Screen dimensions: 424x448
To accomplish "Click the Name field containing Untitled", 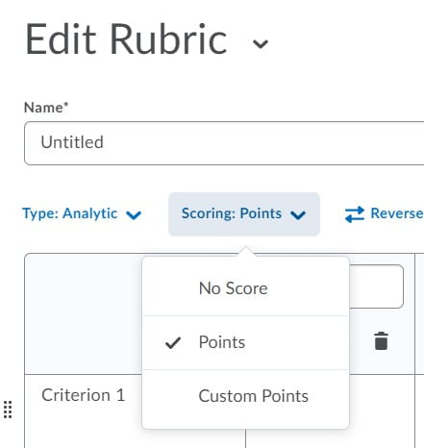I will coord(224,143).
